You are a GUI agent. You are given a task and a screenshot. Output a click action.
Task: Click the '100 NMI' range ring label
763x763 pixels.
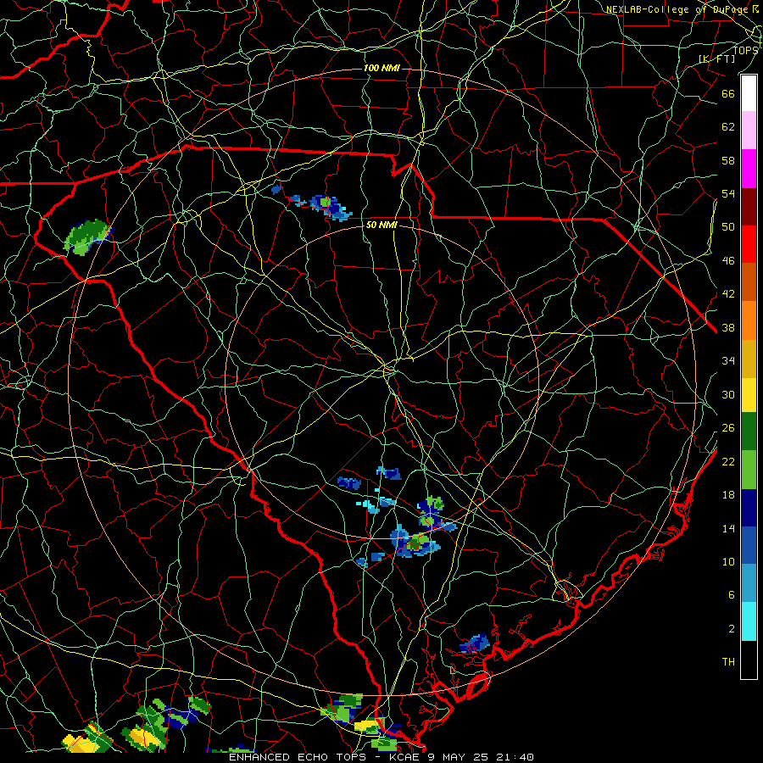point(381,68)
